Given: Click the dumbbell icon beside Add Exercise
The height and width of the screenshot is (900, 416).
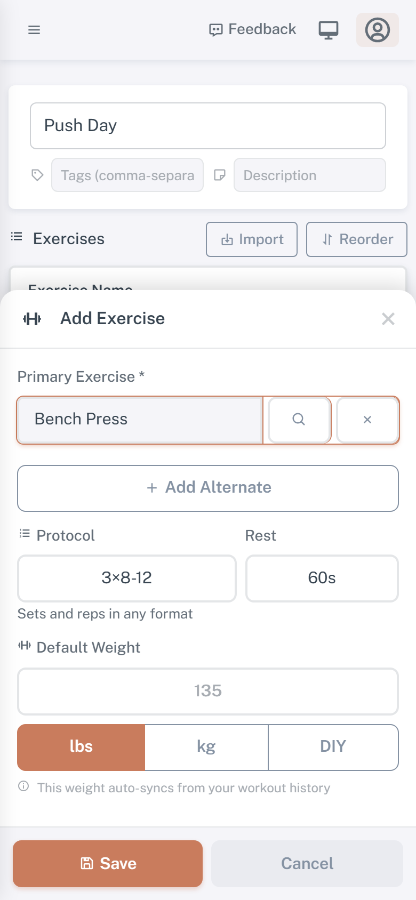Looking at the screenshot, I should [x=32, y=318].
